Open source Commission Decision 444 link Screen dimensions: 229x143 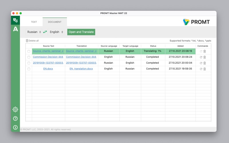pyautogui.click(x=48, y=57)
